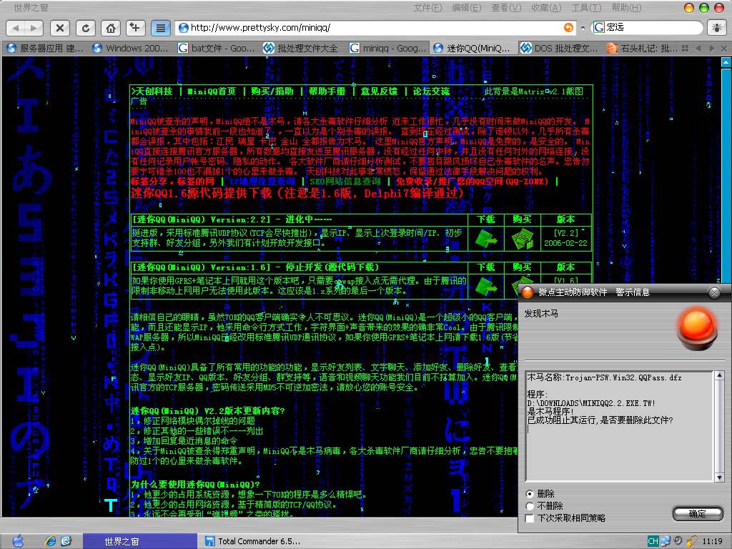
Task: Switch to the 石头札记 tab
Action: (x=642, y=48)
